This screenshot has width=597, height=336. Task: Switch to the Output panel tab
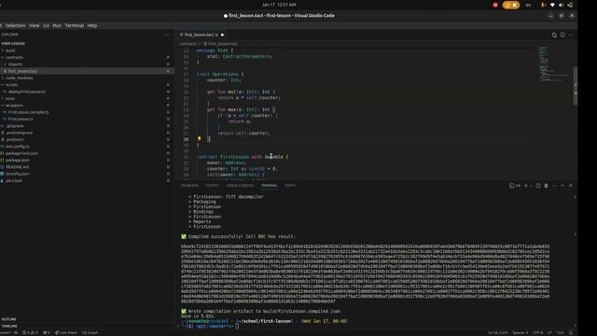[x=213, y=186]
